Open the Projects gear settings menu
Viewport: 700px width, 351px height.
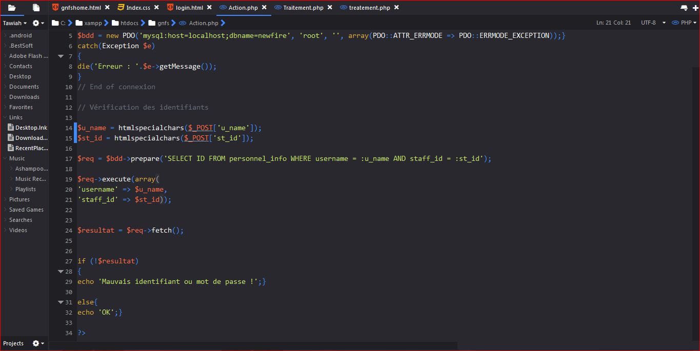pyautogui.click(x=38, y=343)
